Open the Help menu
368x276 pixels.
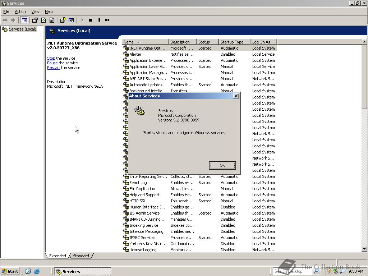pos(49,11)
